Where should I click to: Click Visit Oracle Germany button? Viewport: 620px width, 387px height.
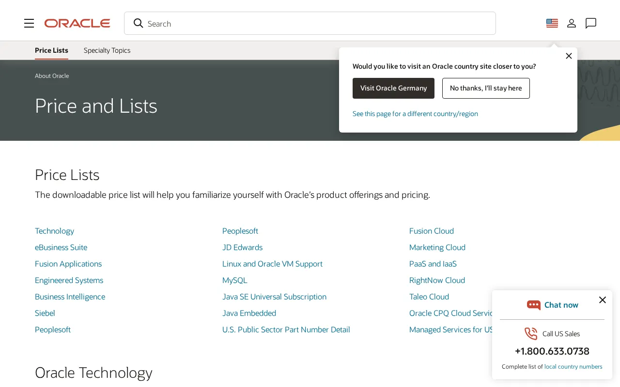coord(393,88)
